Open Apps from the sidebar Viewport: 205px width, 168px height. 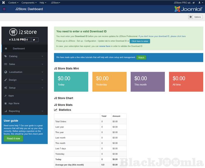(x=11, y=96)
